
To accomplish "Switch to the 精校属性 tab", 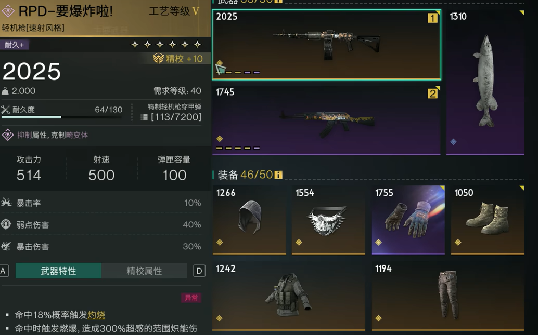I will pos(144,271).
